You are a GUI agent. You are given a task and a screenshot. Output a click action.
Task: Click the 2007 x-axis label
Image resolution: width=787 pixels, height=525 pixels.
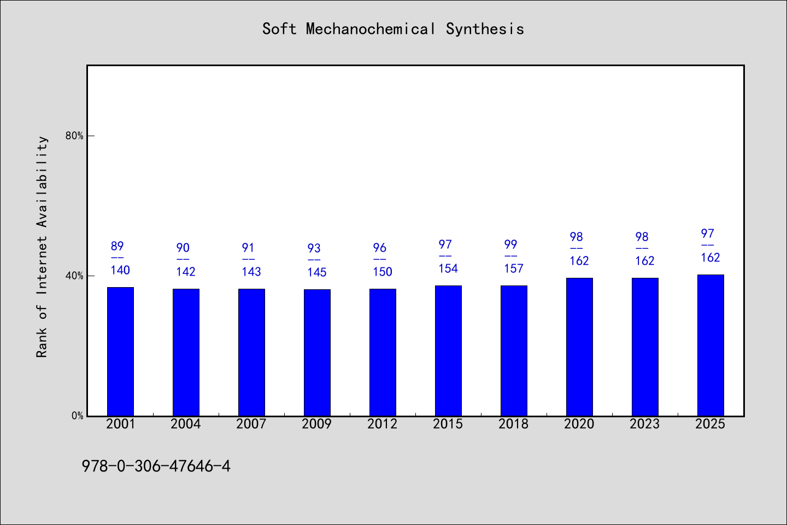(251, 424)
